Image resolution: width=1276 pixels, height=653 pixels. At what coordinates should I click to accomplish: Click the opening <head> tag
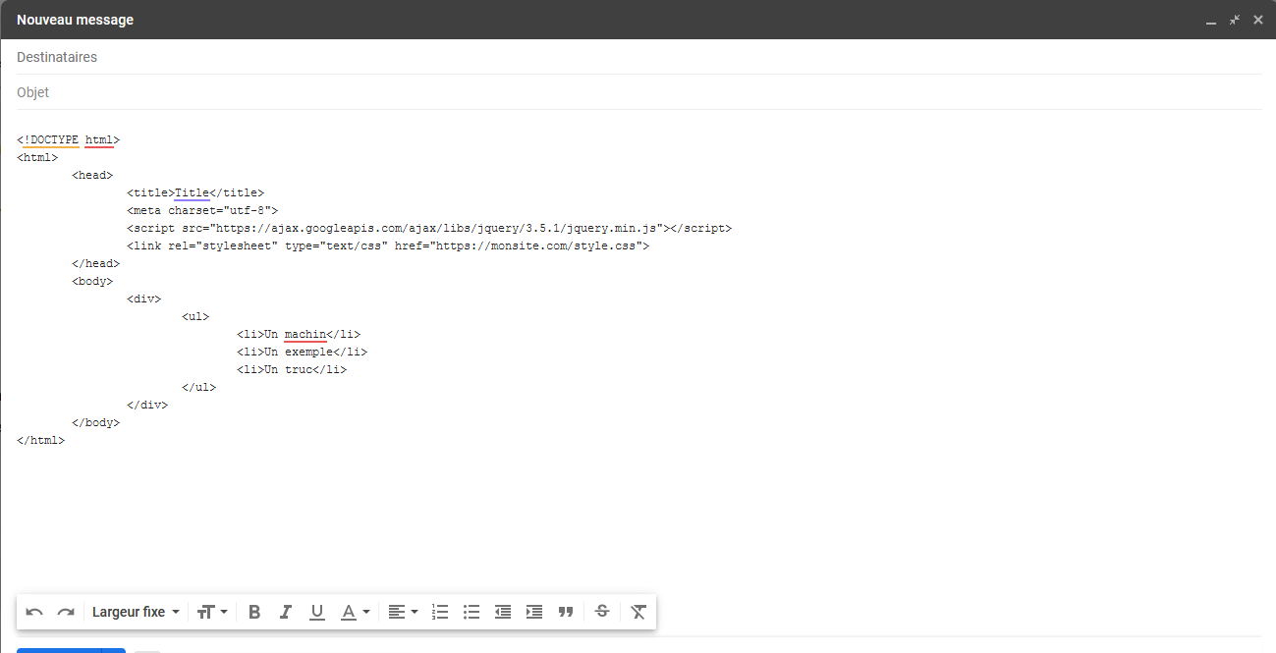92,175
